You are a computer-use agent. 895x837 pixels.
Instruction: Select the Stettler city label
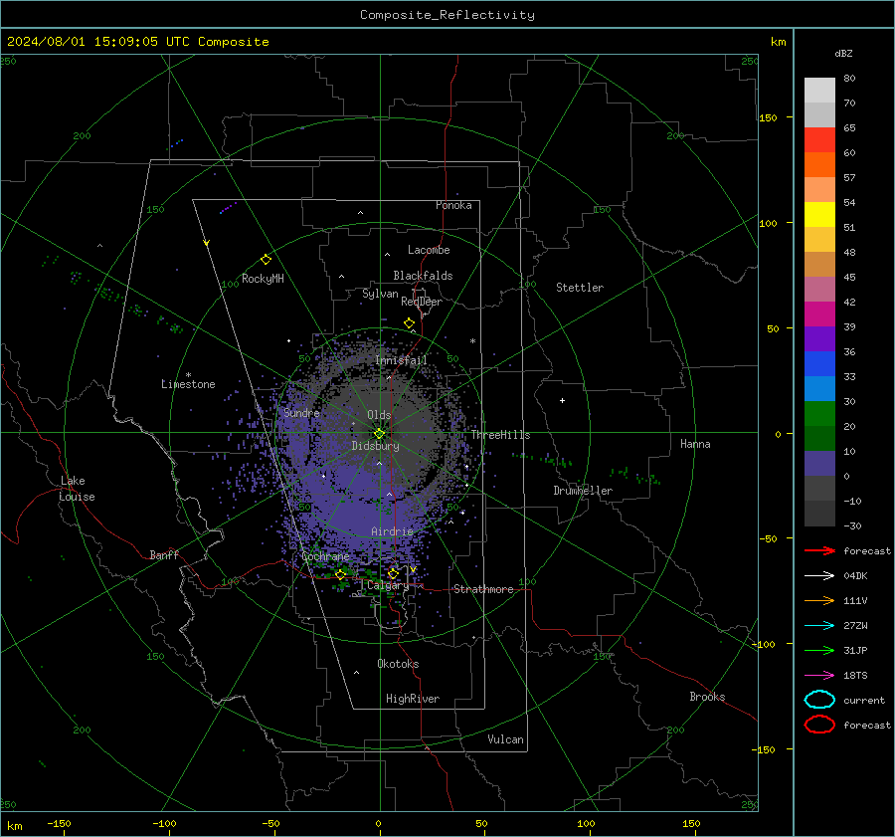coord(580,288)
